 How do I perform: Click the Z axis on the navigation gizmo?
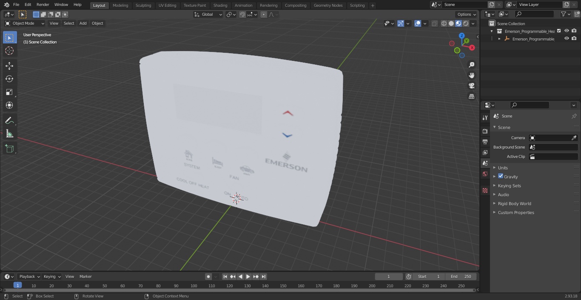(x=462, y=36)
